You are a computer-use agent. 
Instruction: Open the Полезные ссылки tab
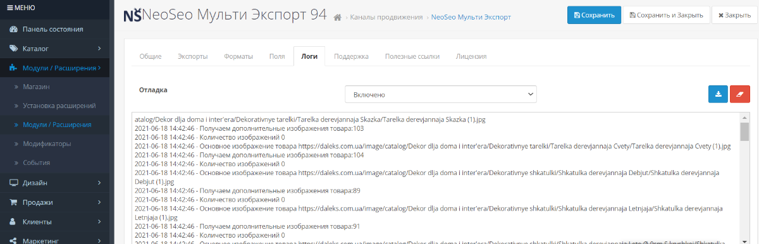tap(412, 56)
